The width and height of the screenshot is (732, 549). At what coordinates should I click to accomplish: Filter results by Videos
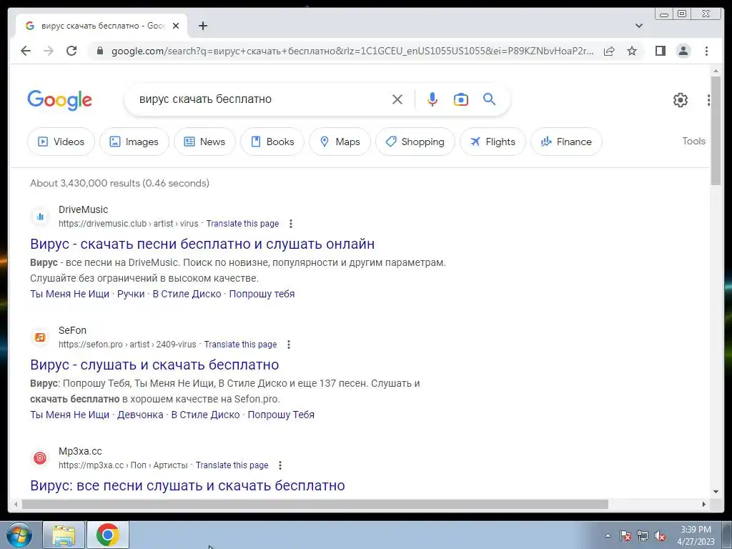61,142
